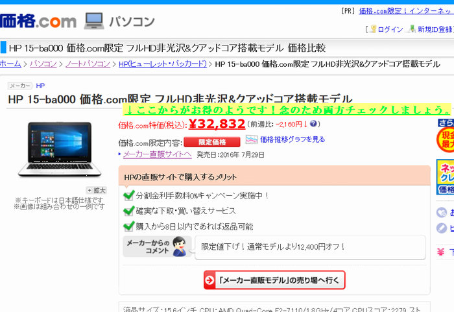Image resolution: width=454 pixels, height=312 pixels.
Task: Click the question mark help icon
Action: tap(313, 124)
